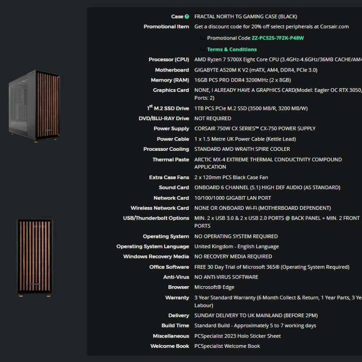Select the text FRACTAL NORTH TG GAMING CASE (BLACK)
The width and height of the screenshot is (362, 362).
coord(246,16)
